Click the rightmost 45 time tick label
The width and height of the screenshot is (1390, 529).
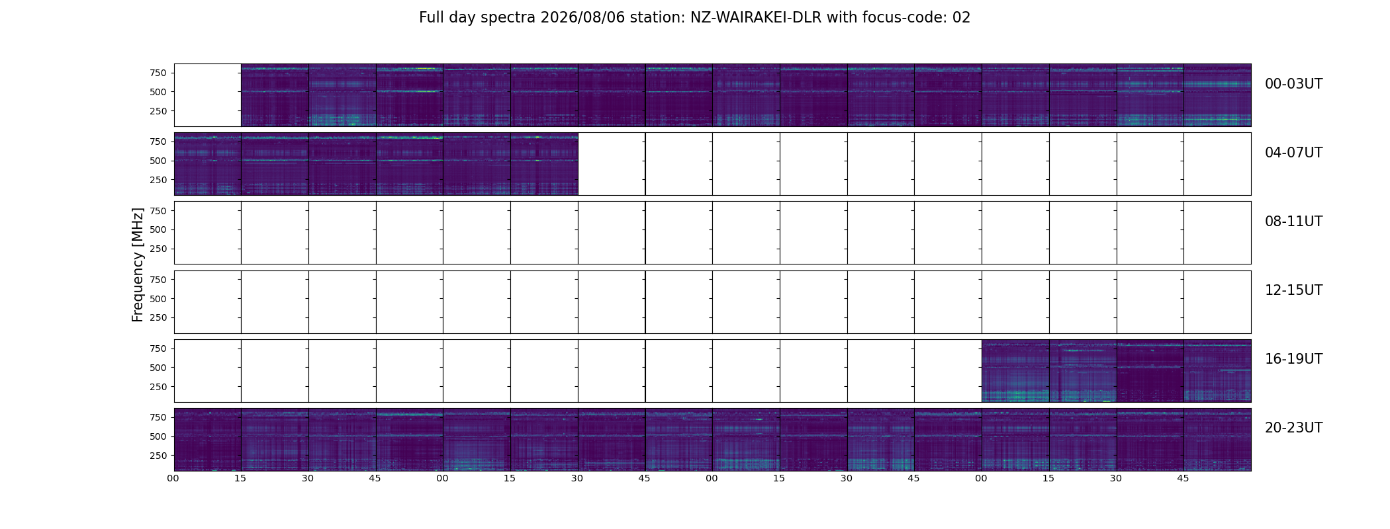[1183, 478]
